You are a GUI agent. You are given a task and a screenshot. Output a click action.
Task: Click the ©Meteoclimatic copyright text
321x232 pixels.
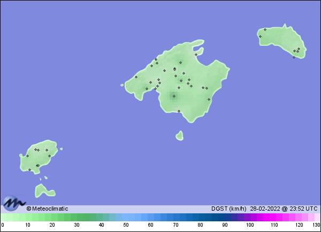pyautogui.click(x=47, y=209)
